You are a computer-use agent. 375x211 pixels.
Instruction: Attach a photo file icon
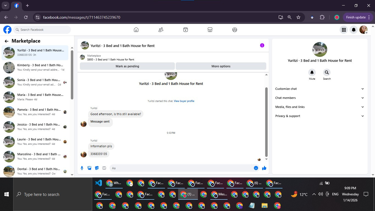pyautogui.click(x=89, y=168)
